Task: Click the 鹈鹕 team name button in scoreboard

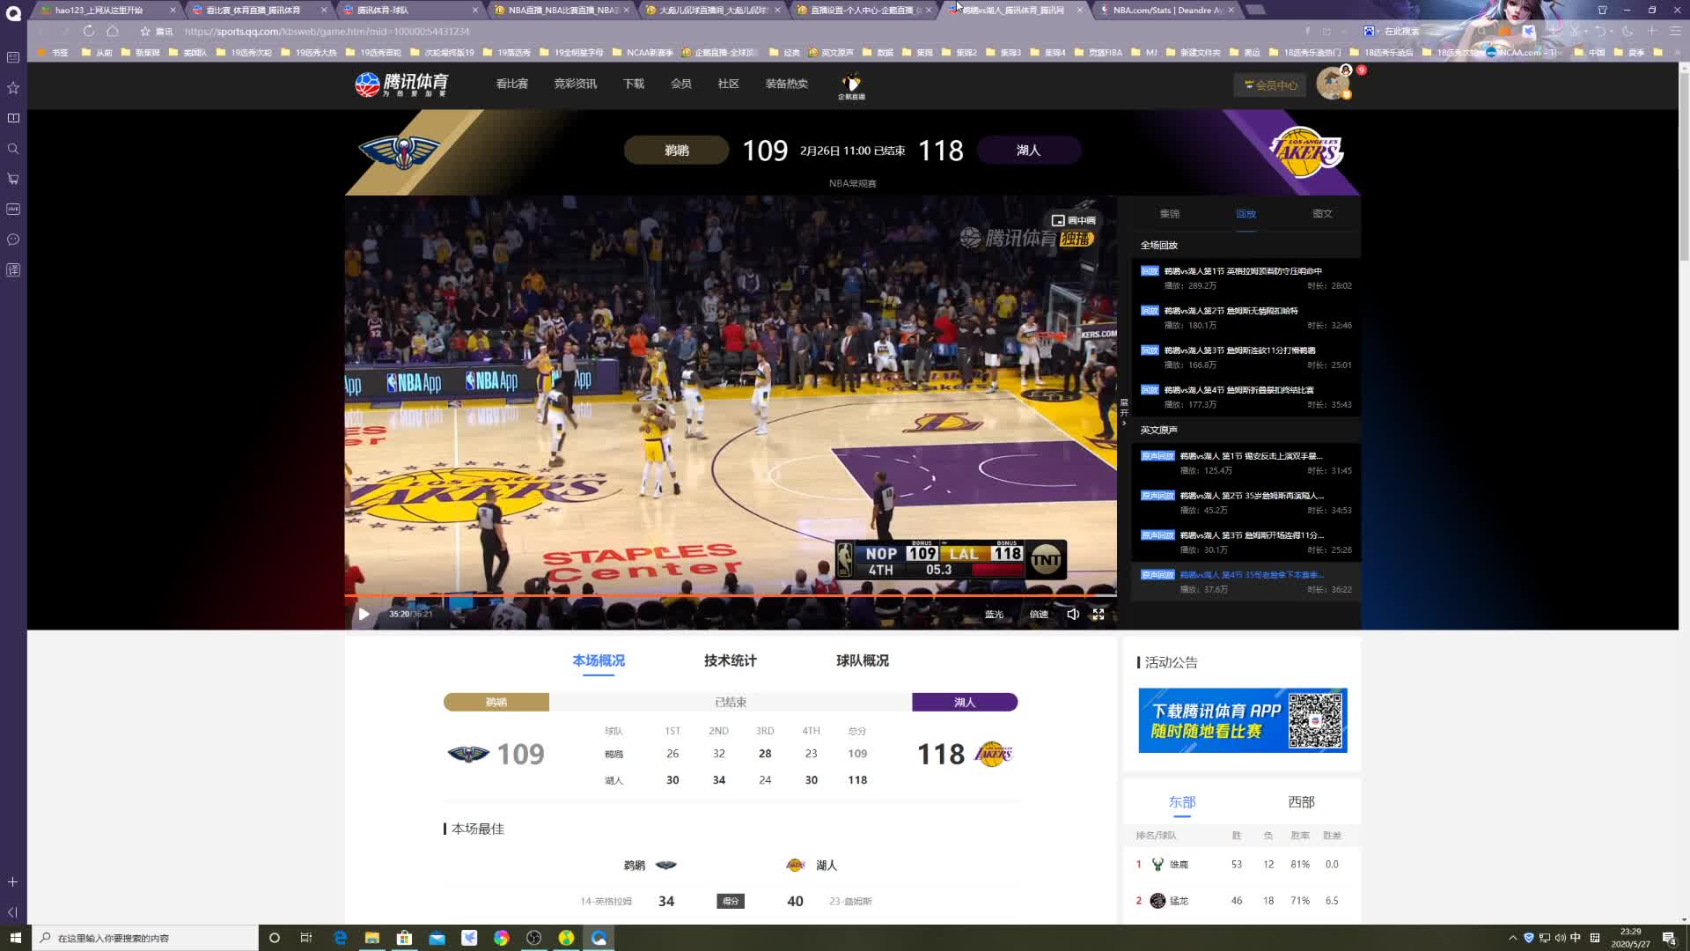Action: [x=676, y=151]
